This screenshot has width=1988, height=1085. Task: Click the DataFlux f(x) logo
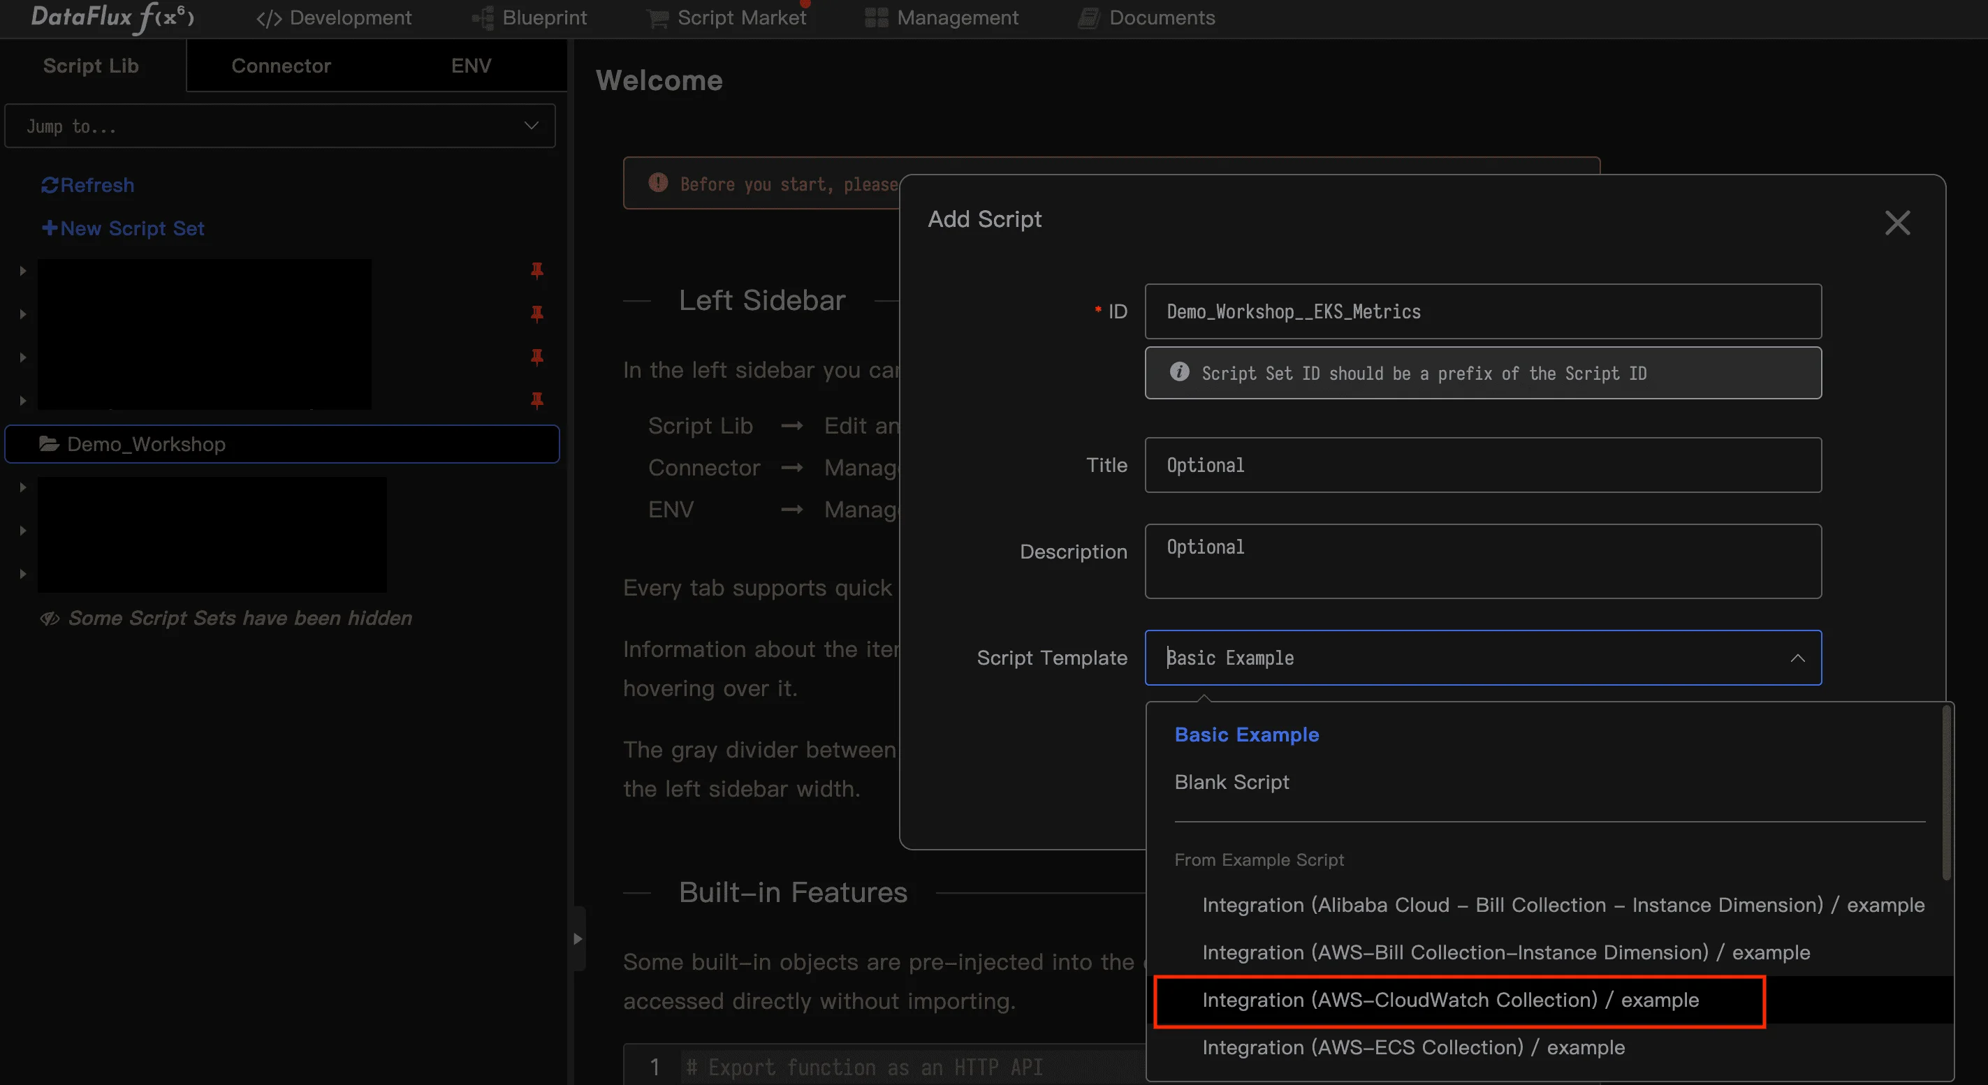(x=112, y=17)
